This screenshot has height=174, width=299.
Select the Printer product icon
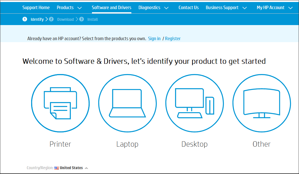[60, 103]
